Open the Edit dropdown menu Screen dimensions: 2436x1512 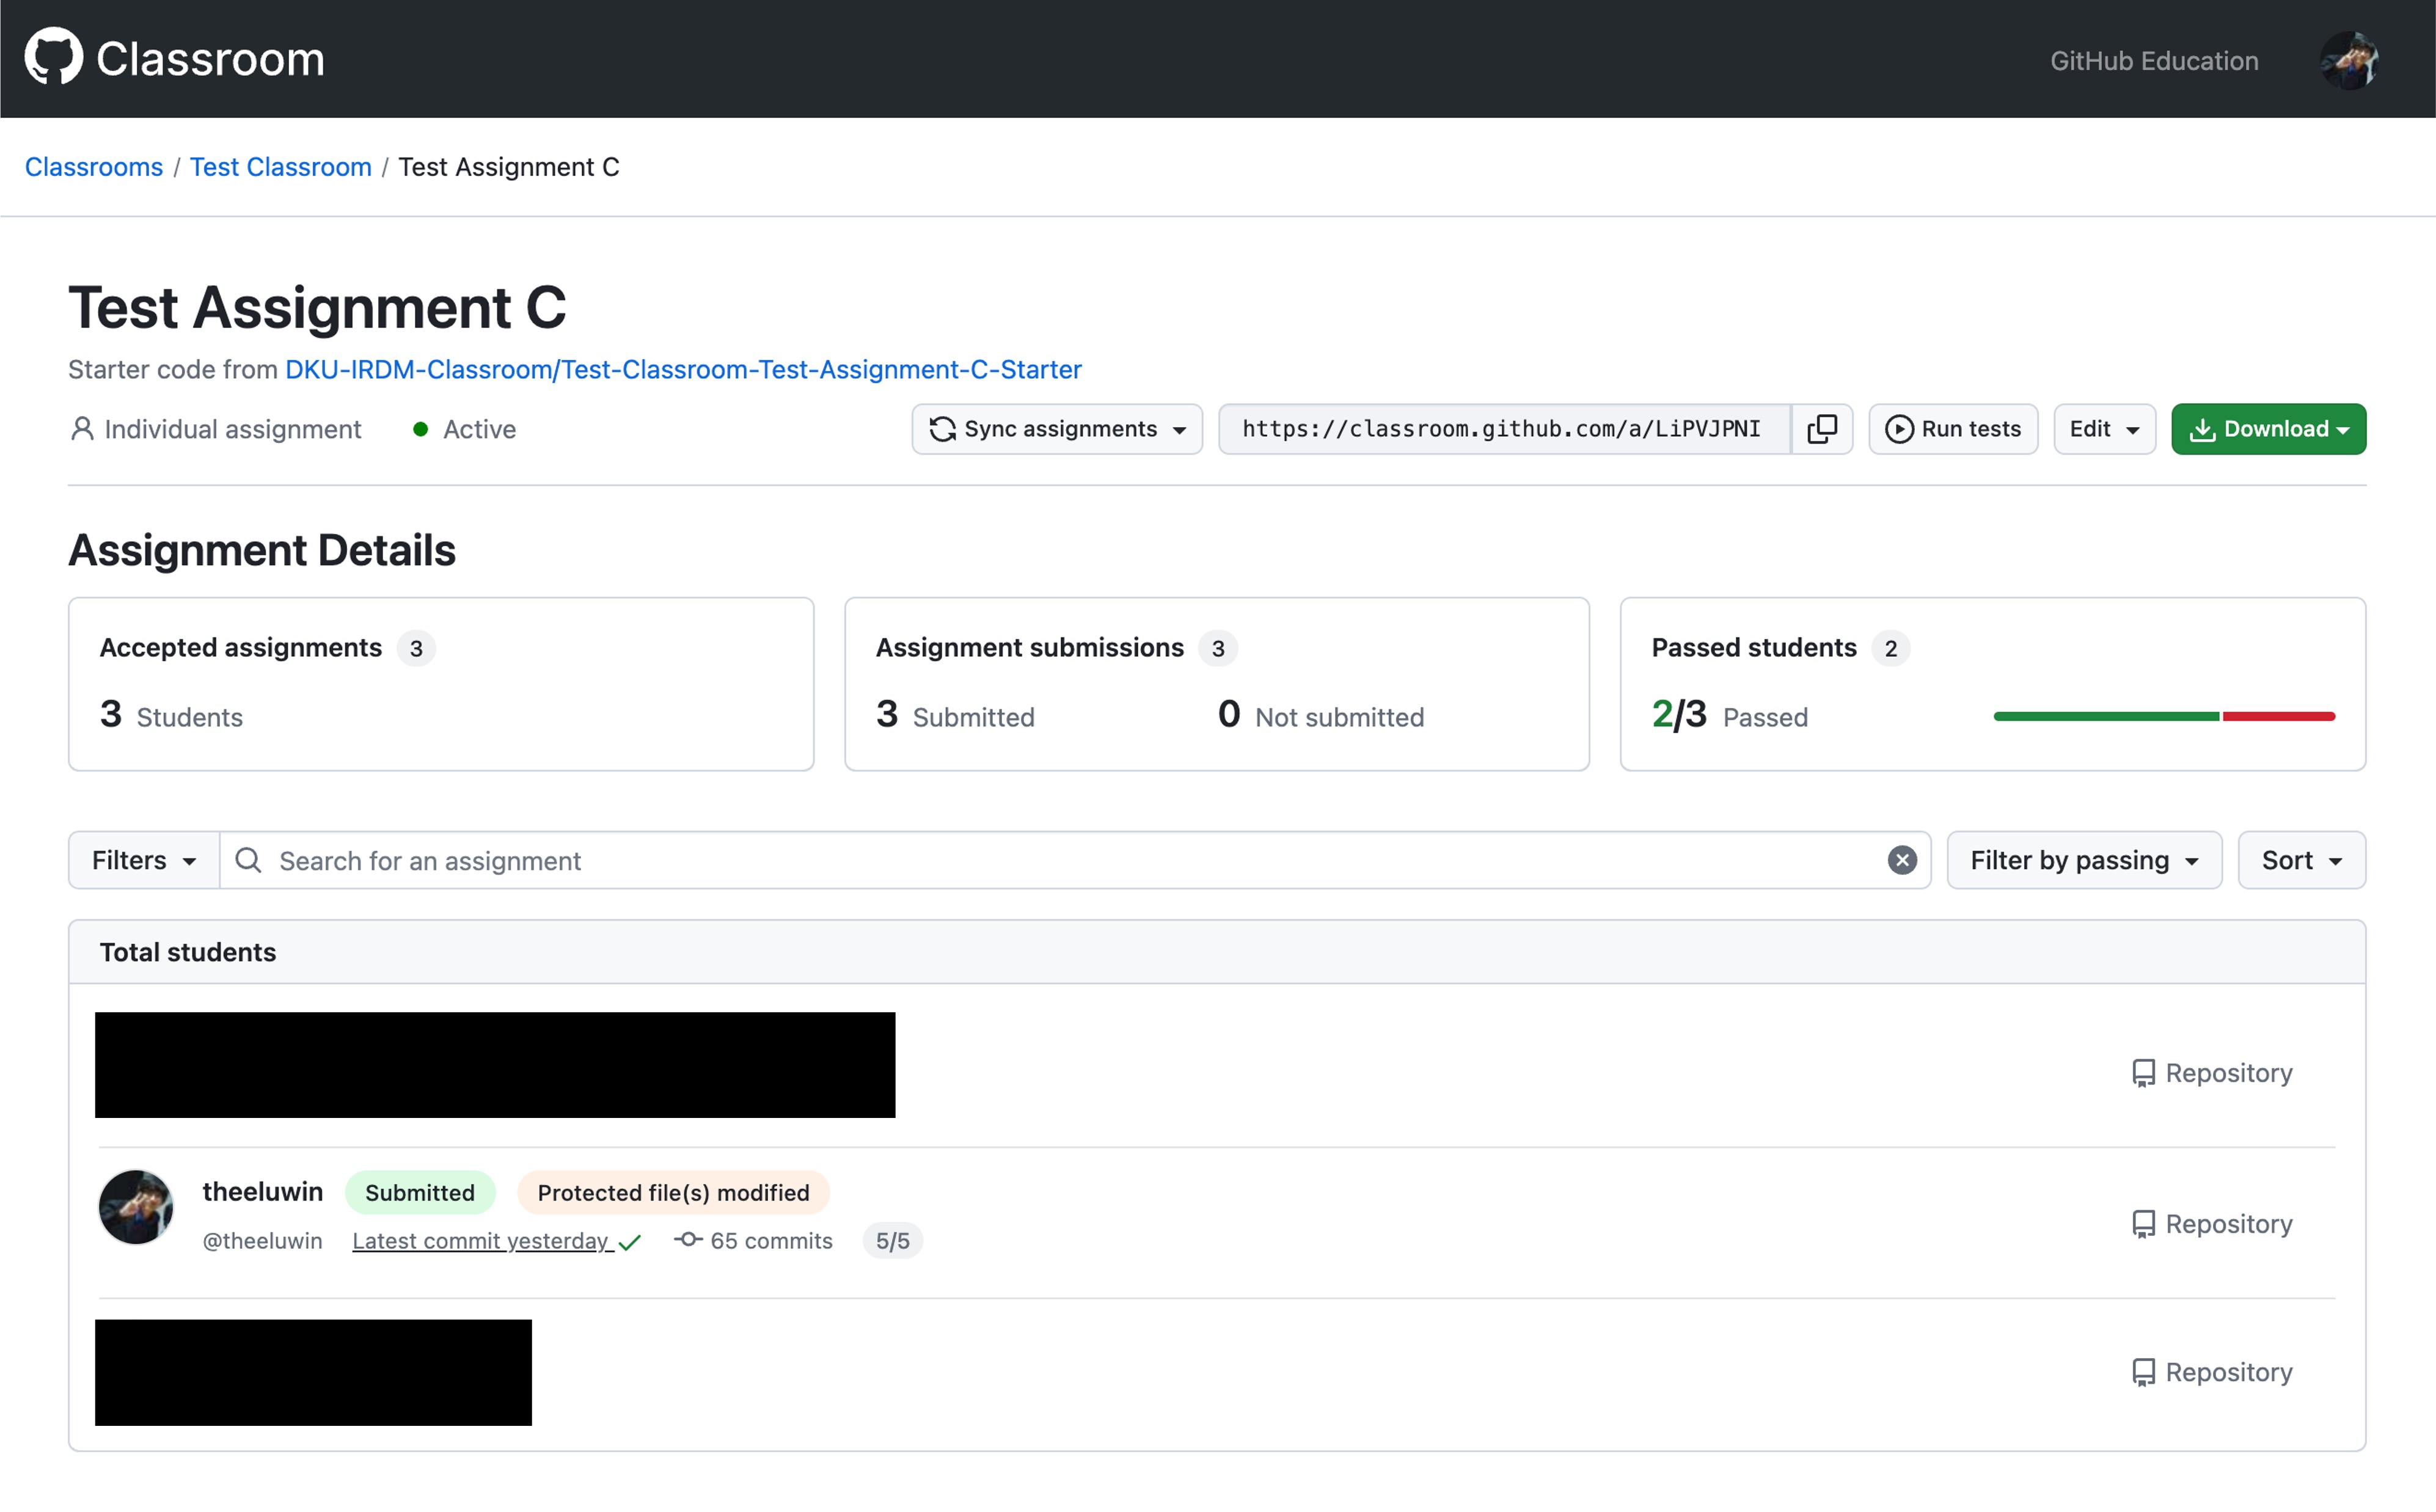(2104, 429)
